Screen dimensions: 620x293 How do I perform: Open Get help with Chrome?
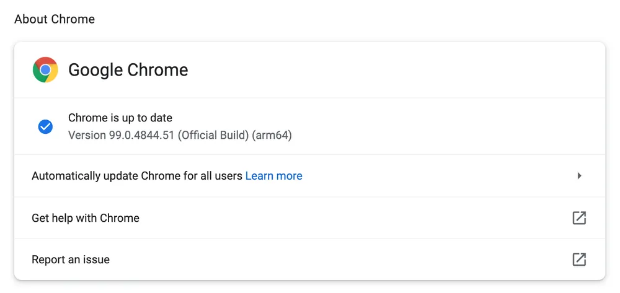tap(86, 218)
